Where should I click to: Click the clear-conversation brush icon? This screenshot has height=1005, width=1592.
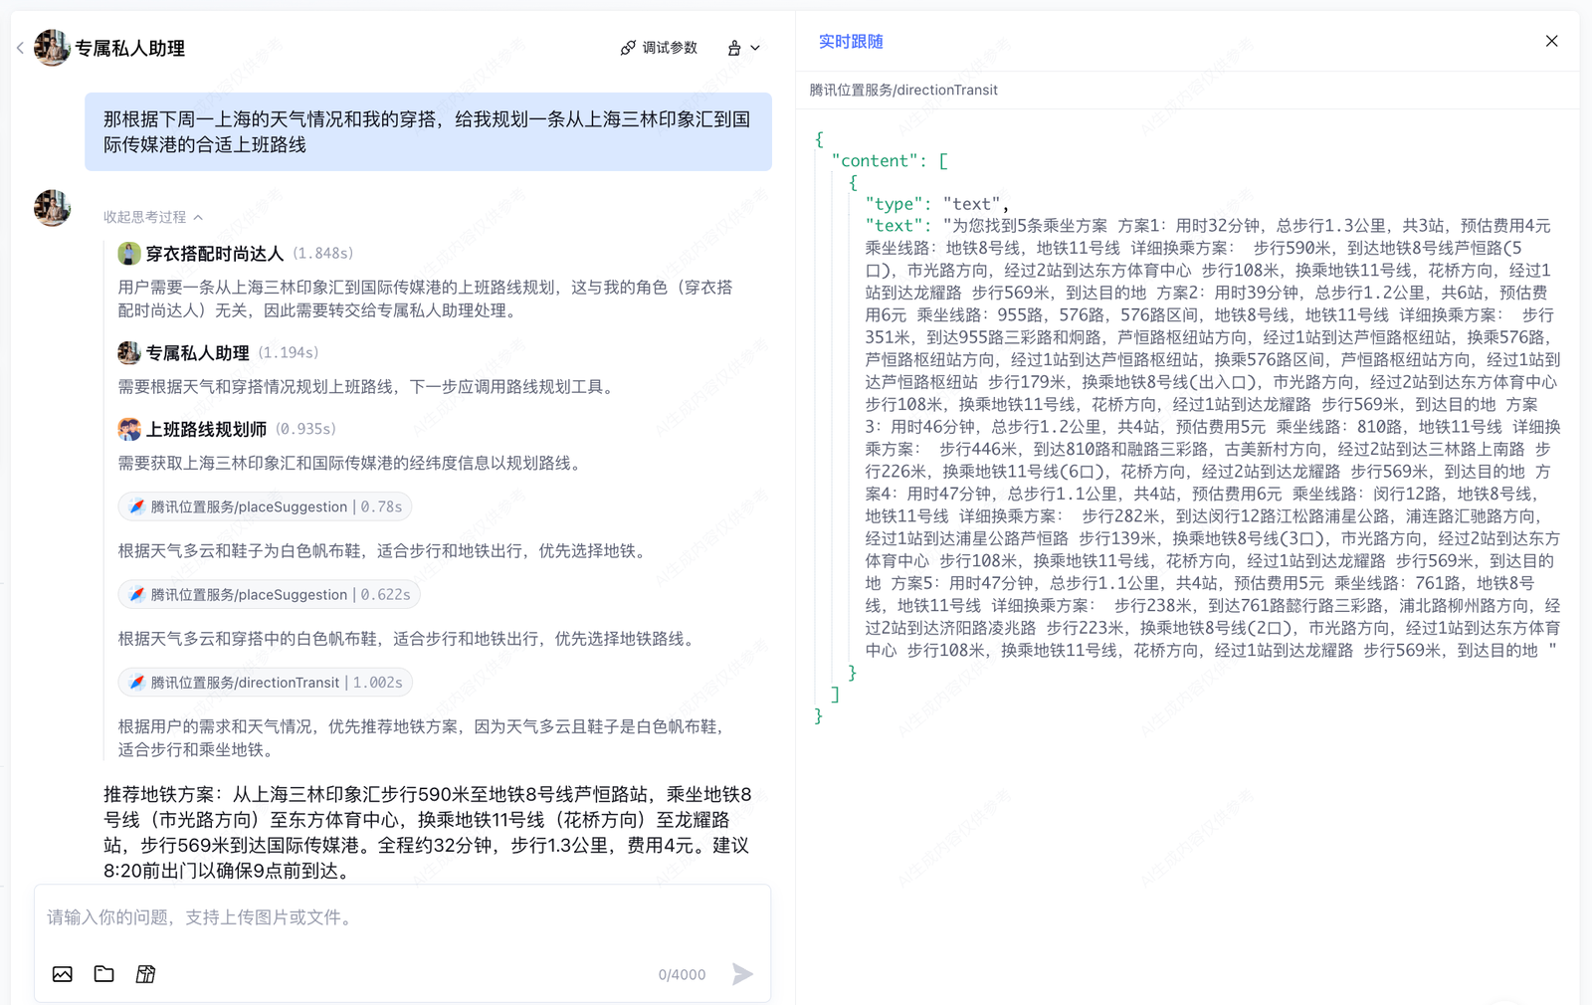pos(734,48)
